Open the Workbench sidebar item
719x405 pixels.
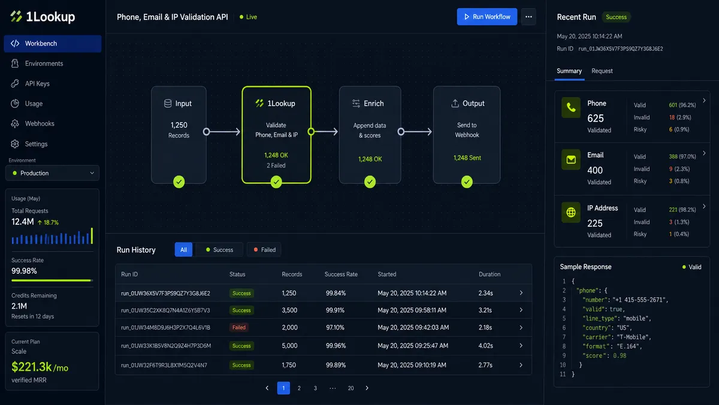point(53,44)
